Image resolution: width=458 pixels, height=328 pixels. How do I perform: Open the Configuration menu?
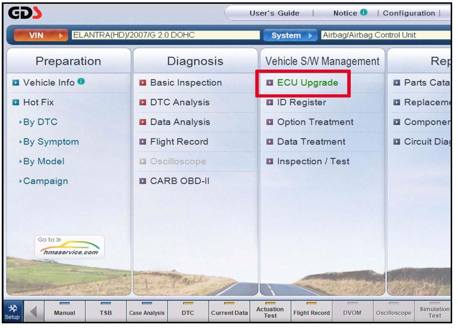pos(409,13)
